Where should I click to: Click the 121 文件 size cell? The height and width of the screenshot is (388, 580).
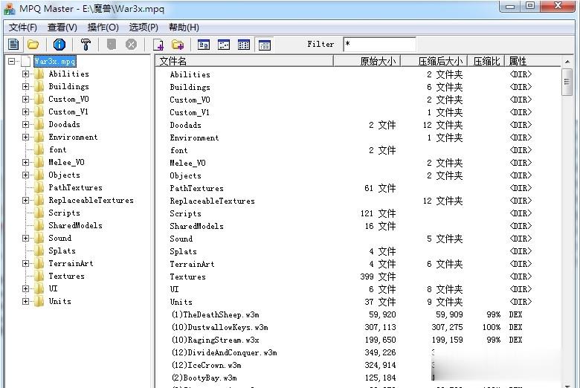coord(378,213)
